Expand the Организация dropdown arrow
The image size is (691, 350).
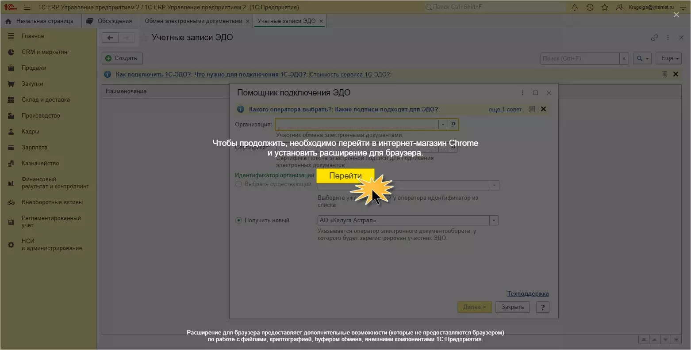443,125
